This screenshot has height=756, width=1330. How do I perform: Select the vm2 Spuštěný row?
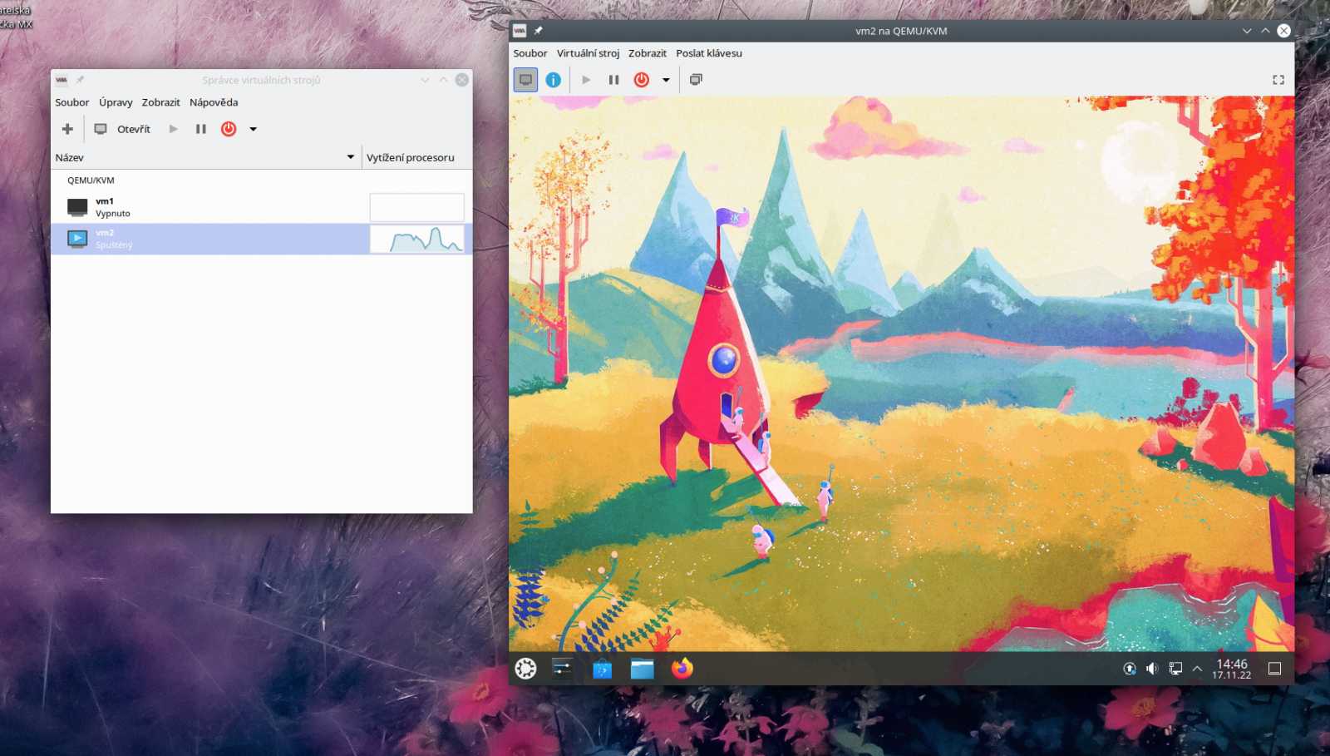pos(261,239)
